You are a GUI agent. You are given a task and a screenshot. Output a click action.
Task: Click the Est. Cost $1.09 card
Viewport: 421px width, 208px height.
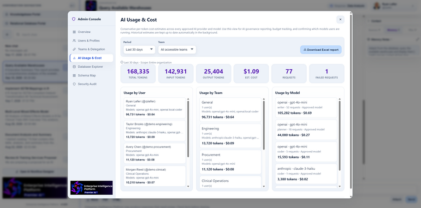[251, 73]
